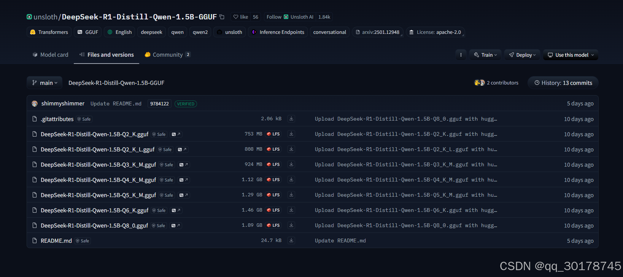Click the shimmyshimmer avatar icon
Screen dimensions: 623x277
point(35,103)
